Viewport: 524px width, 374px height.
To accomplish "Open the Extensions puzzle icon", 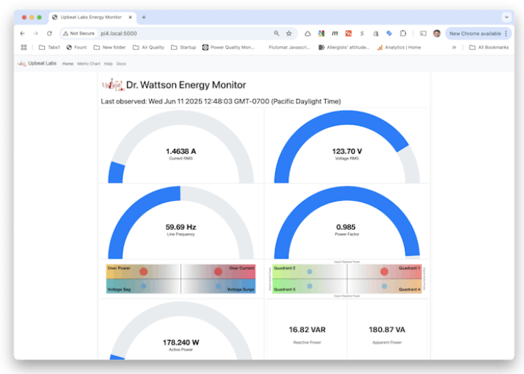I will 403,33.
